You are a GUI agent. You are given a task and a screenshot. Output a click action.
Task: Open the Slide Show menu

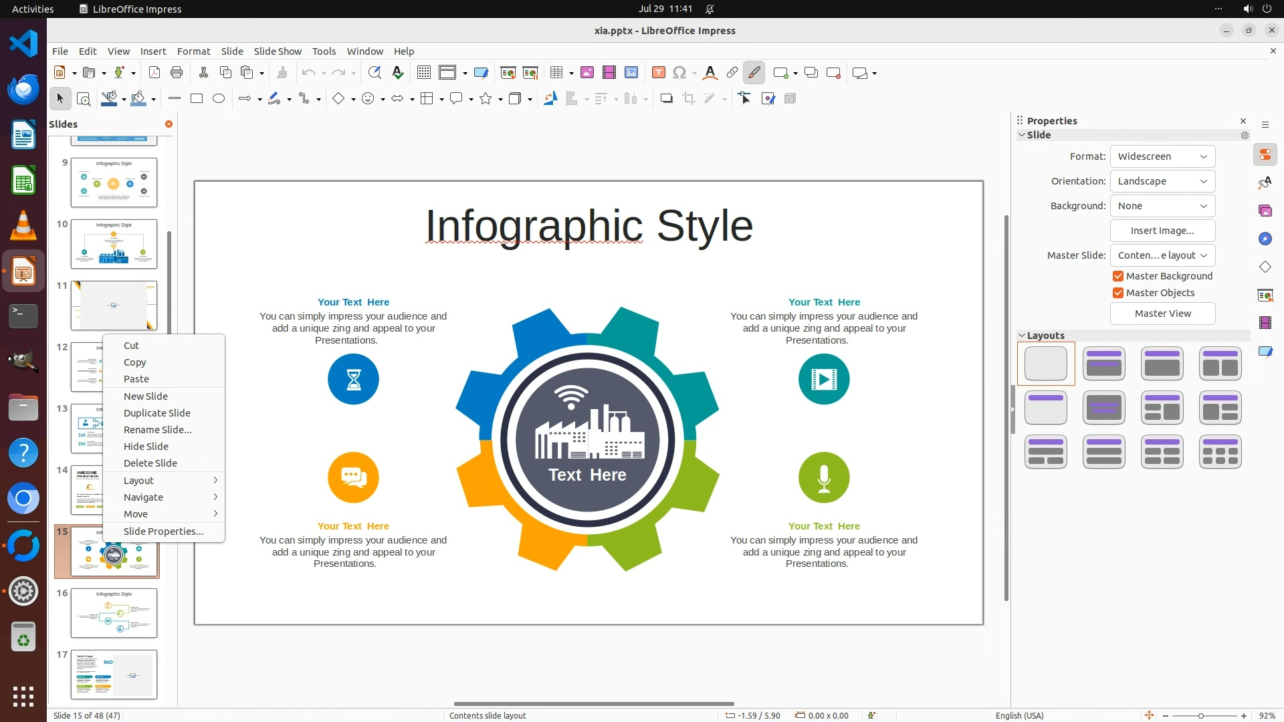pos(278,51)
